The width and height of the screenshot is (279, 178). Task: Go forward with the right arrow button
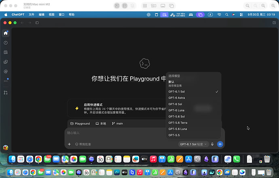coord(30,23)
